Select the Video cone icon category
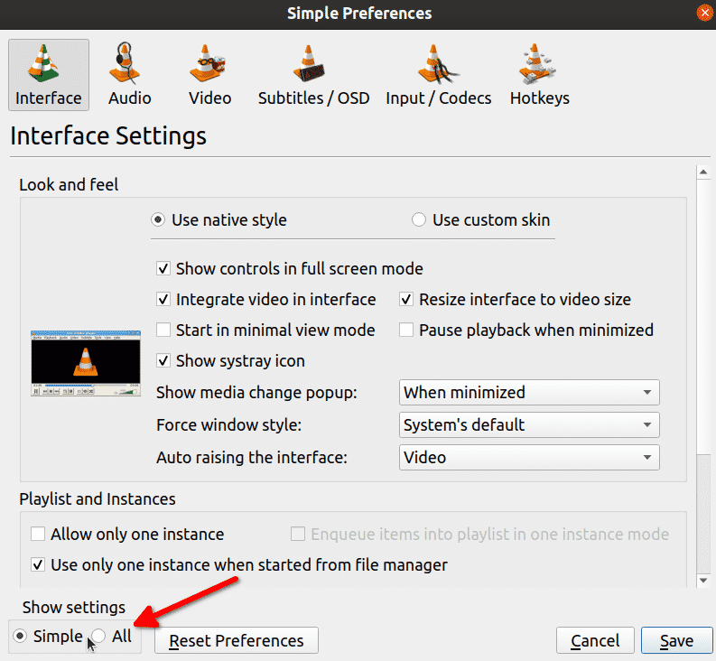Screen dimensions: 716x661 [x=209, y=75]
